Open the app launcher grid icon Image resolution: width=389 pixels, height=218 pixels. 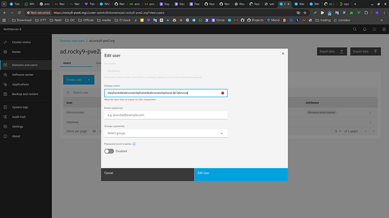click(374, 29)
